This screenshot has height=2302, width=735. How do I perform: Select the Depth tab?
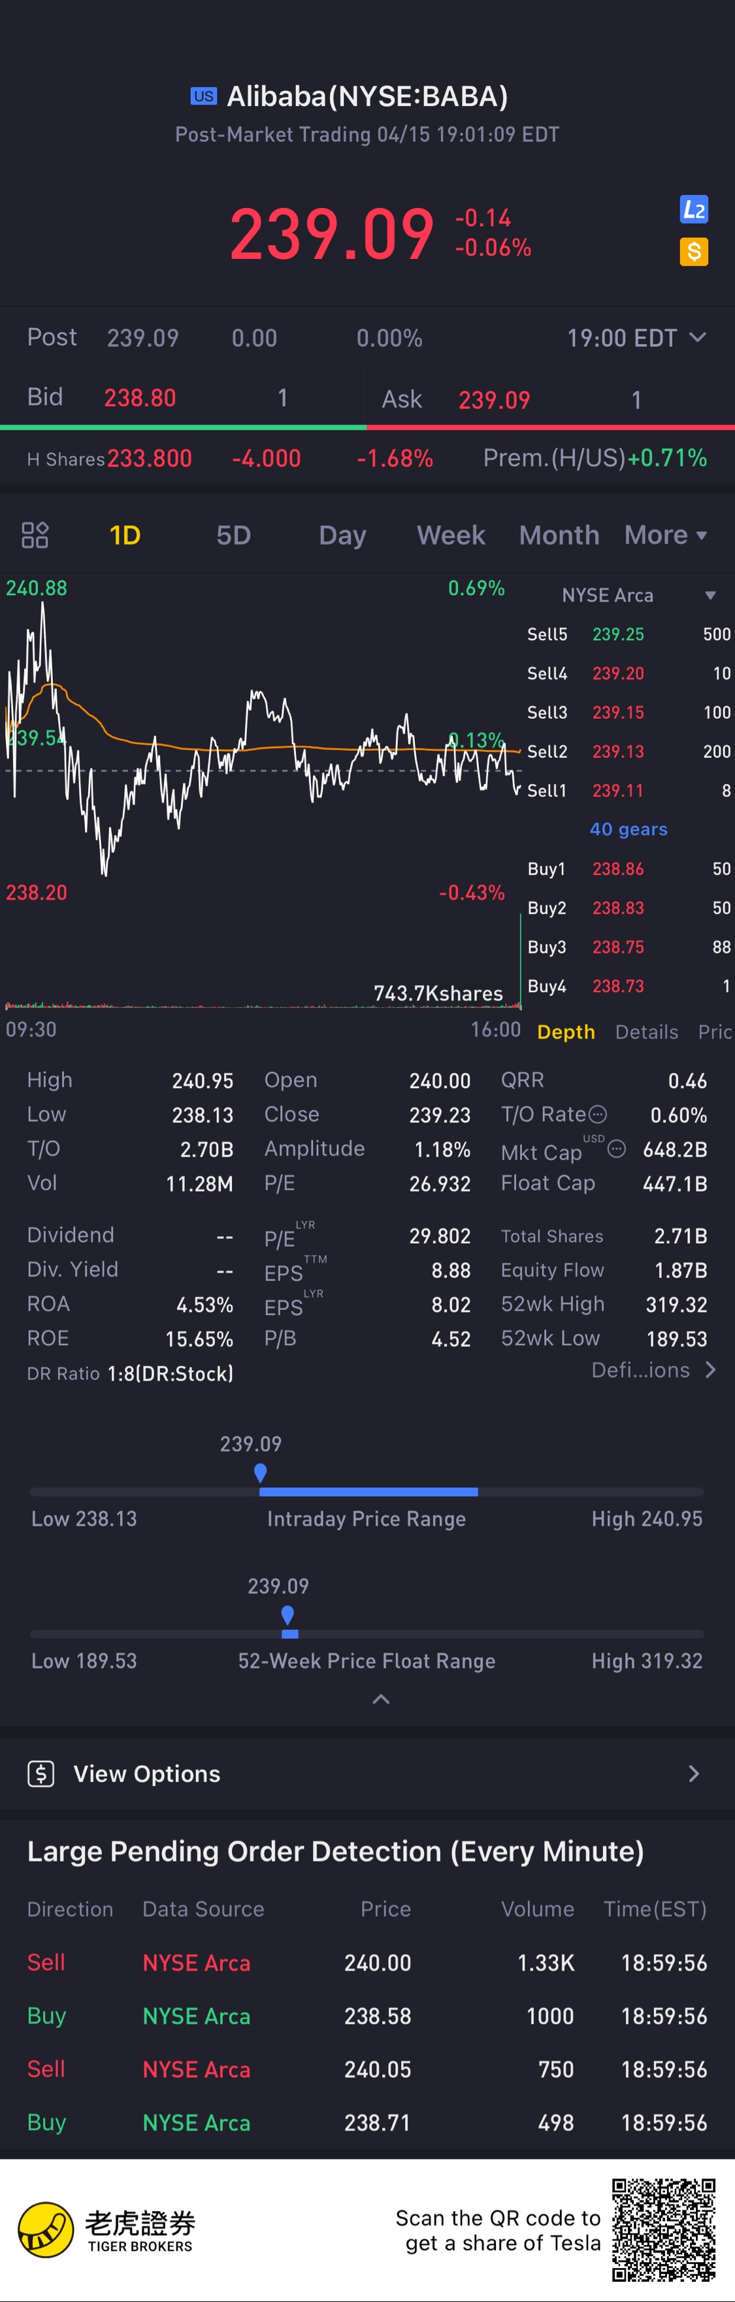point(566,1032)
